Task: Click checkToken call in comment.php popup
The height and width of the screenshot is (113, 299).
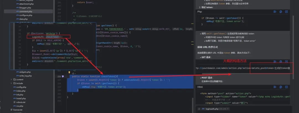Action: pyautogui.click(x=53, y=37)
